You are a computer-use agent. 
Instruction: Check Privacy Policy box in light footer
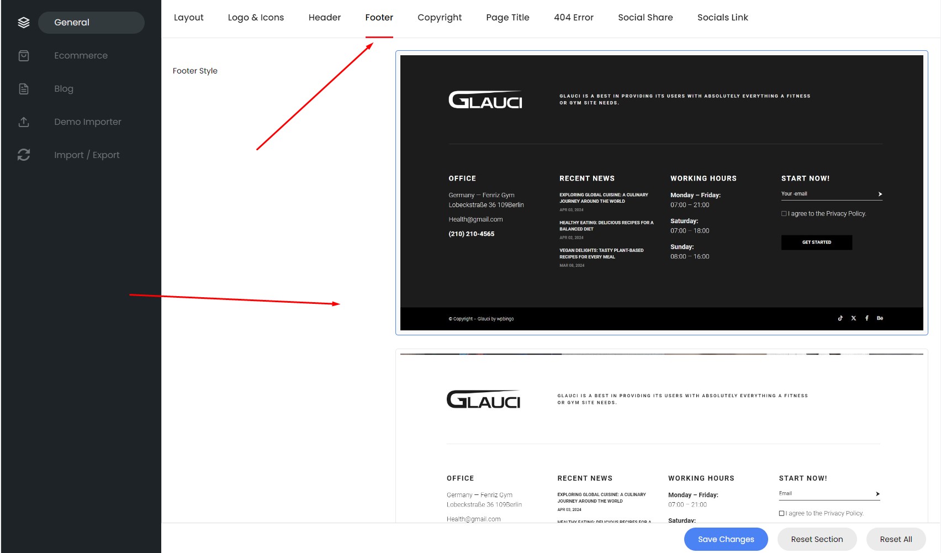[781, 513]
